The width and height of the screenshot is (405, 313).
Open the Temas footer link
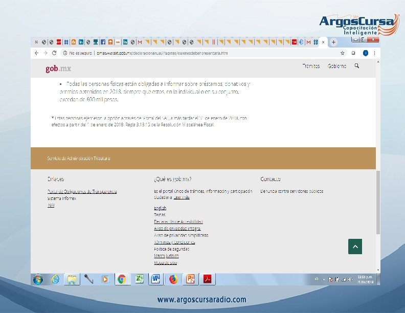point(160,215)
